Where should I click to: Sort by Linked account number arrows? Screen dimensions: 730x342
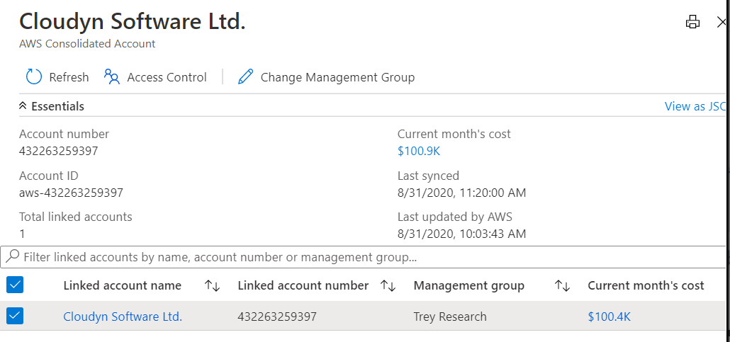pos(388,285)
